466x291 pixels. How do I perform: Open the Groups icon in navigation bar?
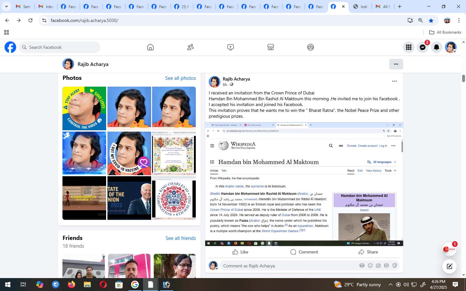click(311, 47)
